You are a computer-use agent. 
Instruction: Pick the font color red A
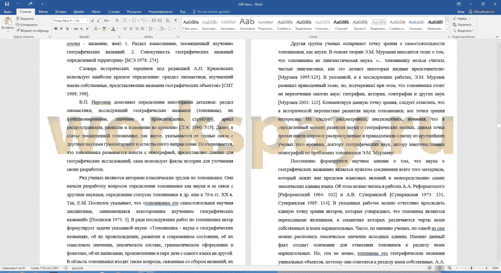click(113, 28)
